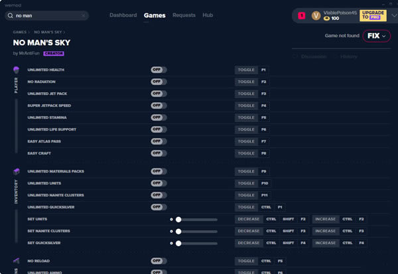Click the red notification badge icon
The image size is (398, 274).
click(x=301, y=15)
